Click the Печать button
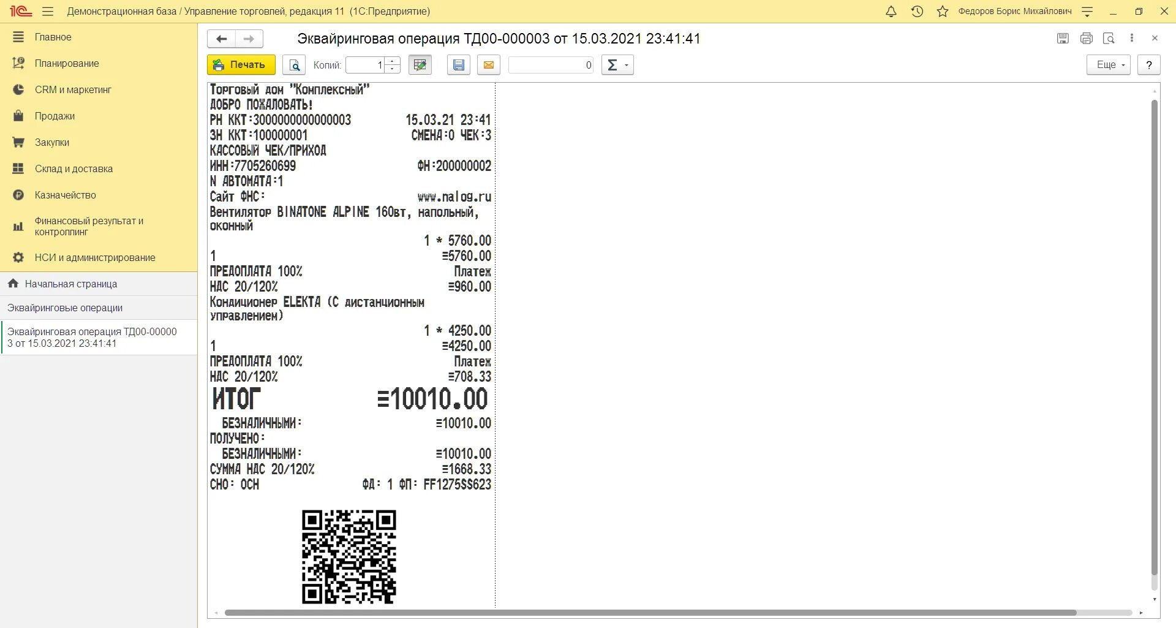Viewport: 1176px width, 628px height. click(x=241, y=65)
